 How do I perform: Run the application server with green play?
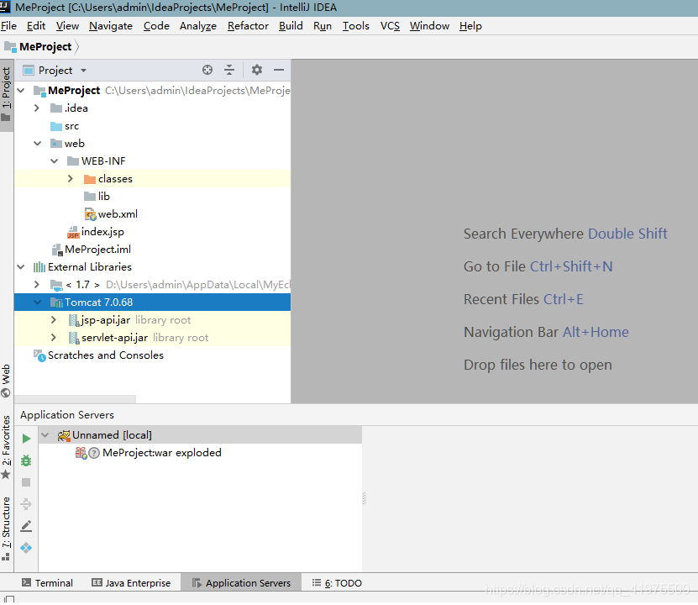pos(26,439)
